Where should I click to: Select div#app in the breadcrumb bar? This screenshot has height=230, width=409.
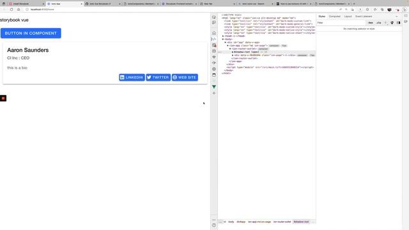(241, 222)
